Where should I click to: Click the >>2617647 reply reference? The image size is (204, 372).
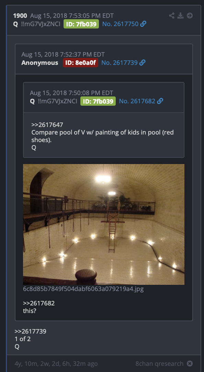click(x=47, y=125)
